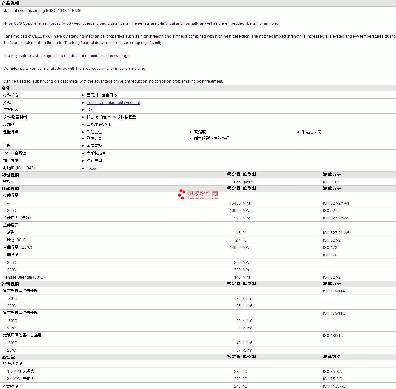396x389 pixels.
Task: Select the RoHS 合规性 row label
Action: coord(15,153)
